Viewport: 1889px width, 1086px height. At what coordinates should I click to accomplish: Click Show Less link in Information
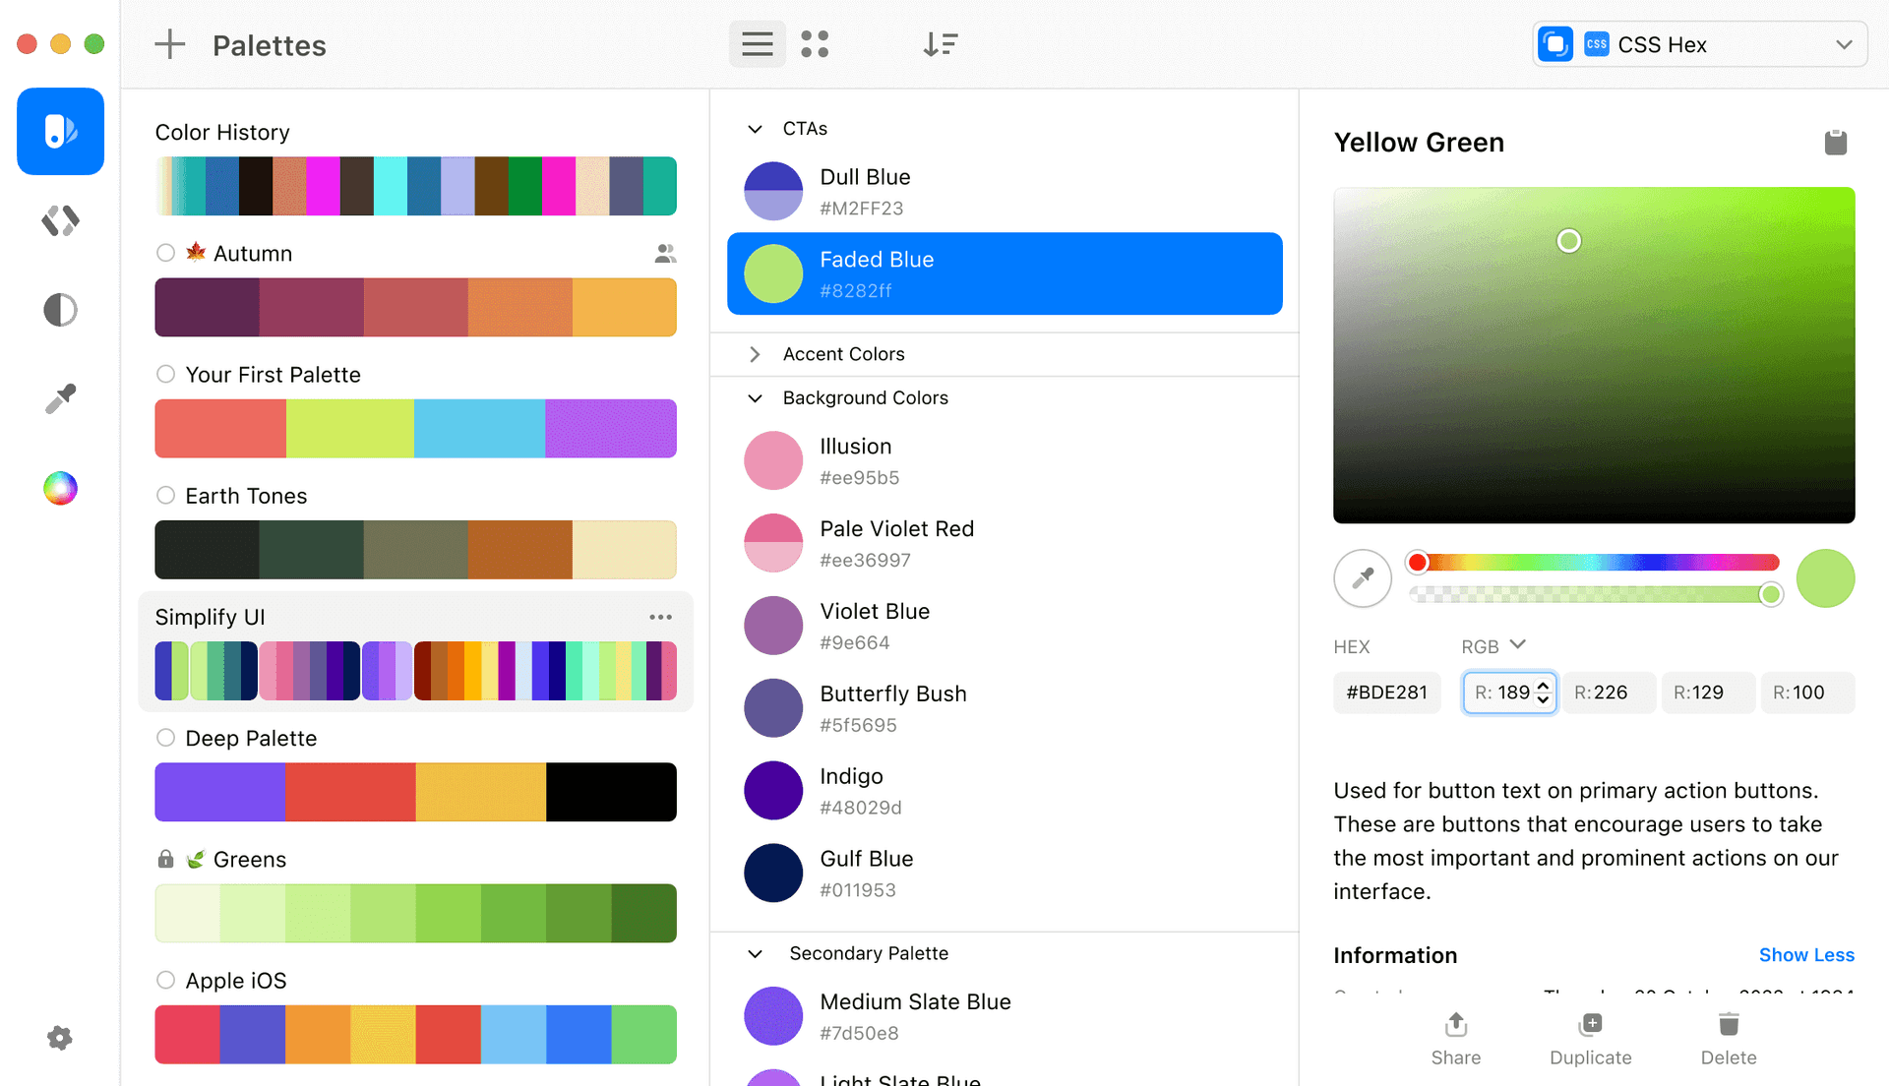click(1806, 955)
